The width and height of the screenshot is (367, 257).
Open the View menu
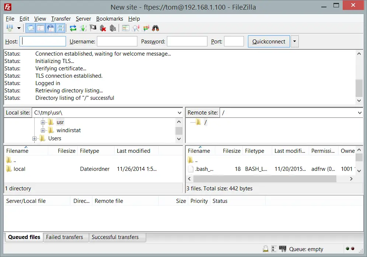pos(40,19)
